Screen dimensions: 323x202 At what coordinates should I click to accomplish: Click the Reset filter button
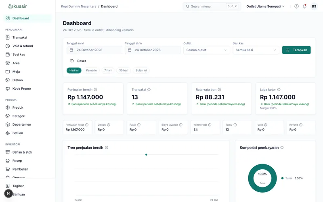click(x=78, y=61)
